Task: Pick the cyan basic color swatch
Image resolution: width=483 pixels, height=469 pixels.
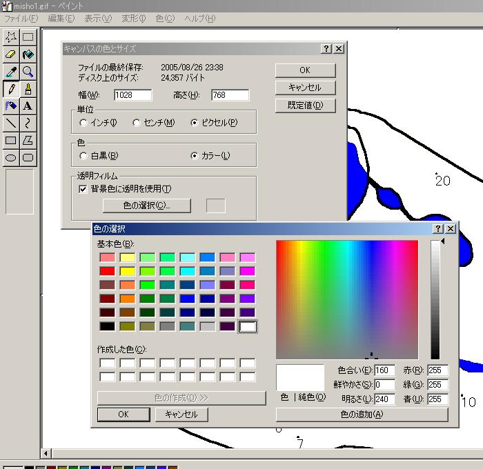Action: click(x=187, y=271)
